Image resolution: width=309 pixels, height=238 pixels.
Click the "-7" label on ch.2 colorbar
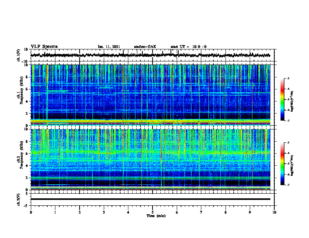pos(288,185)
